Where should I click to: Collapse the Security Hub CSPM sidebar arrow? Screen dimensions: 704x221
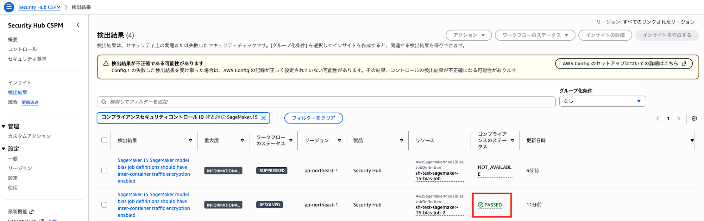click(78, 25)
